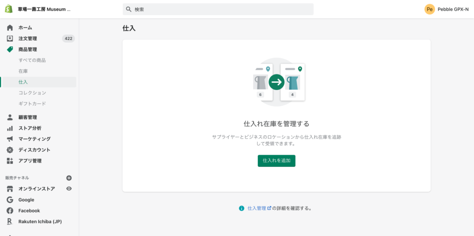Click the アプリ管理 grid icon
The width and height of the screenshot is (474, 236).
click(10, 161)
